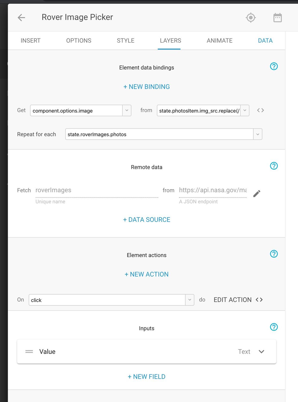Click the target locate icon in header
Image resolution: width=298 pixels, height=402 pixels.
click(251, 18)
